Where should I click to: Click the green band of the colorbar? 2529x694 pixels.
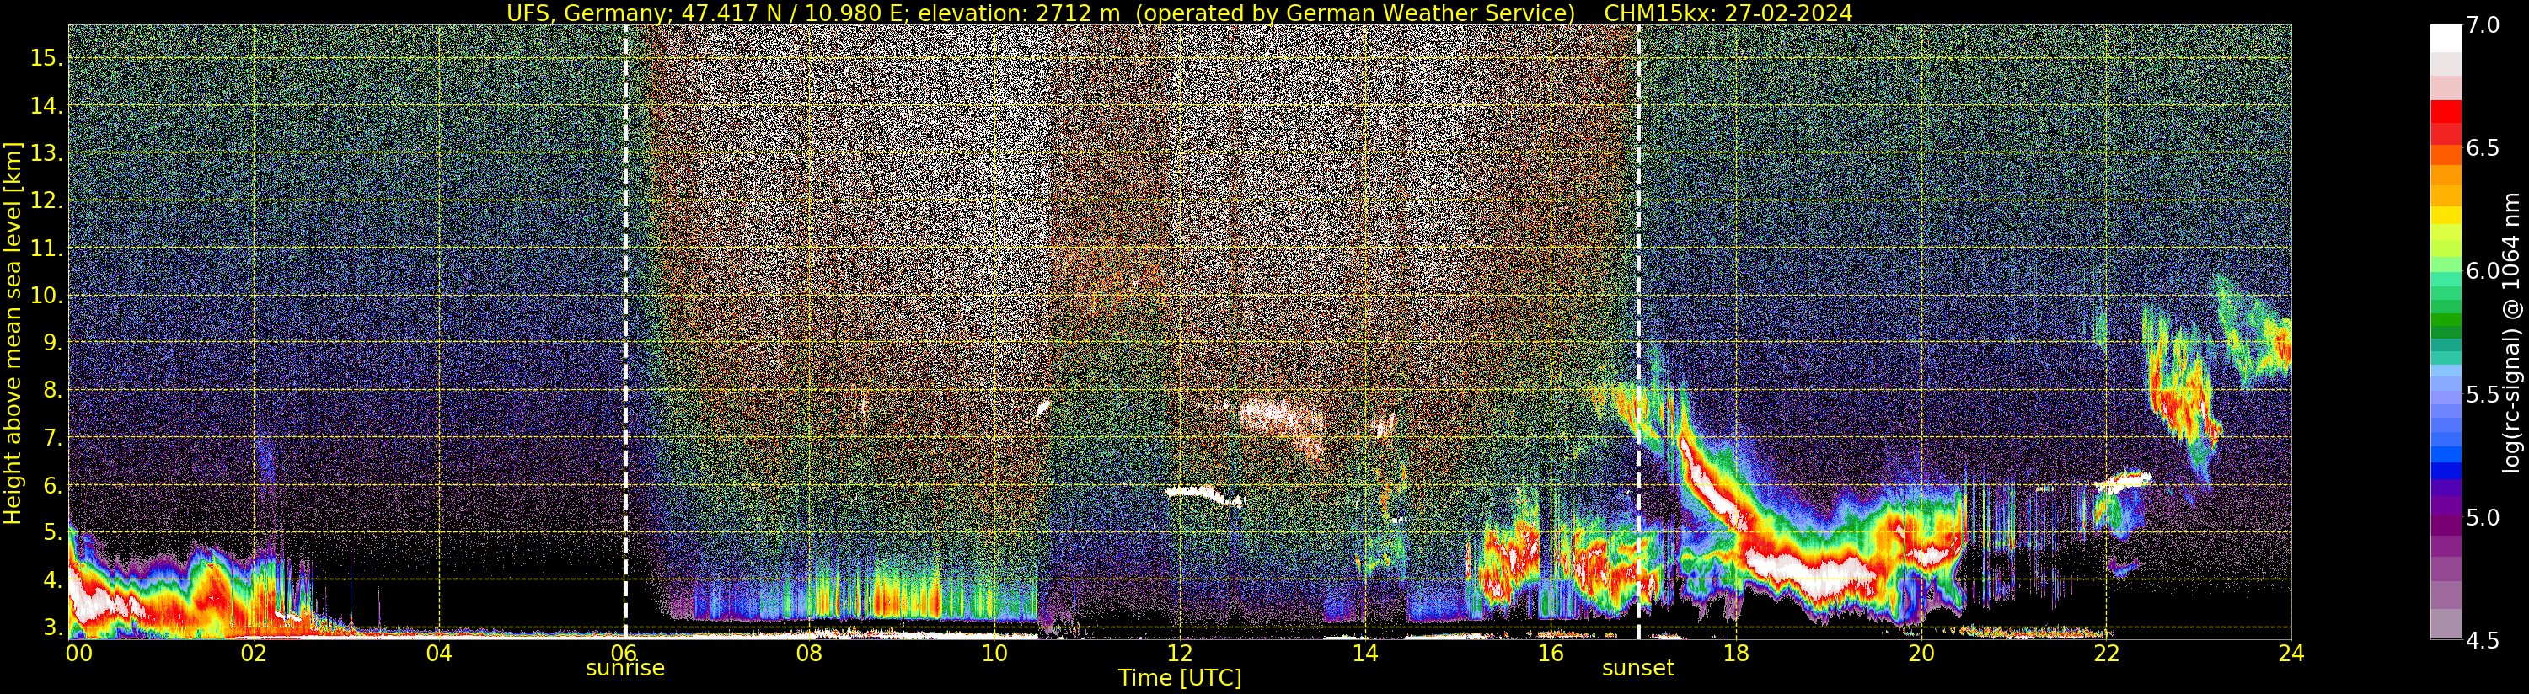[2445, 319]
